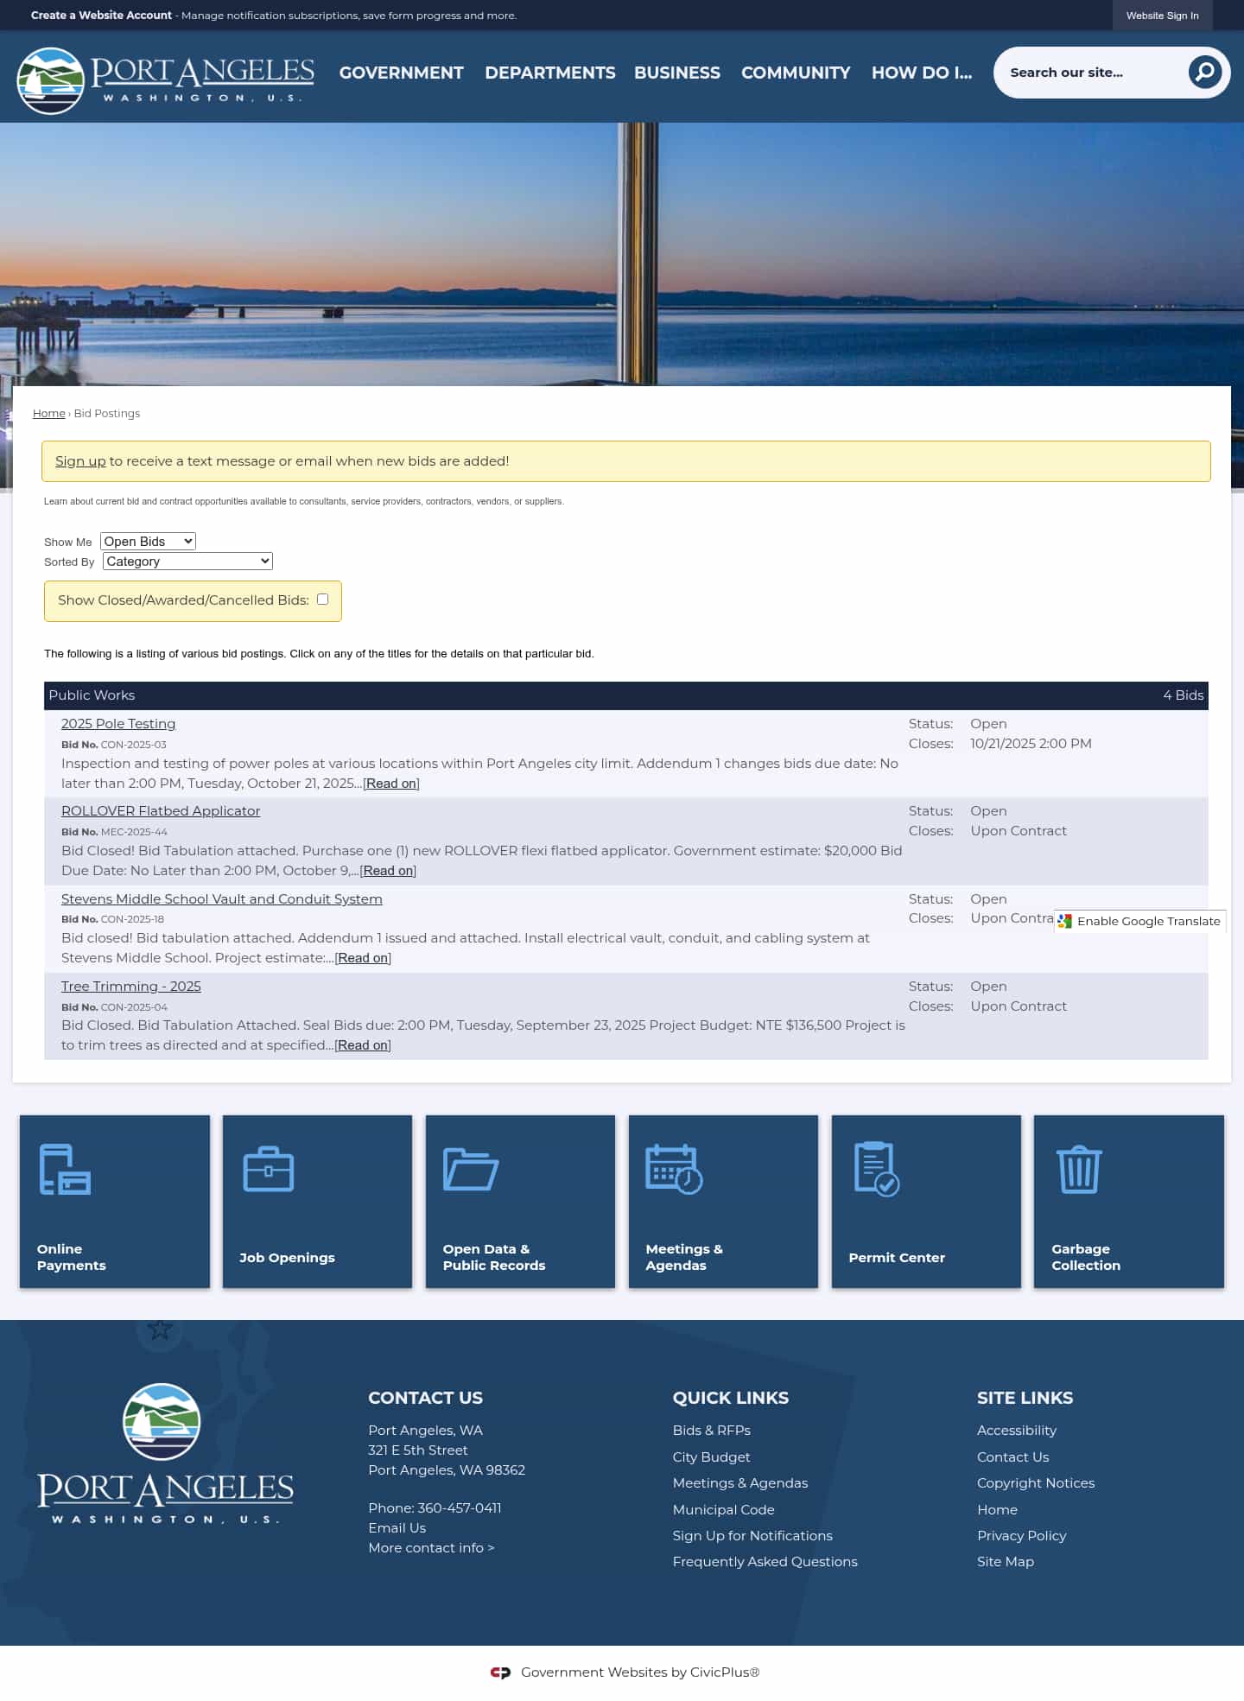This screenshot has height=1701, width=1244.
Task: Click Sign up link for bid notifications
Action: [x=80, y=461]
